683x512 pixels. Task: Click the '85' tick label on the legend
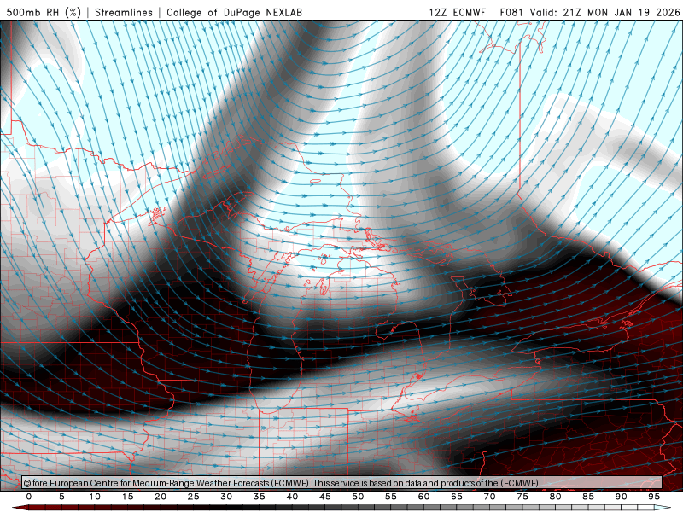pos(588,497)
